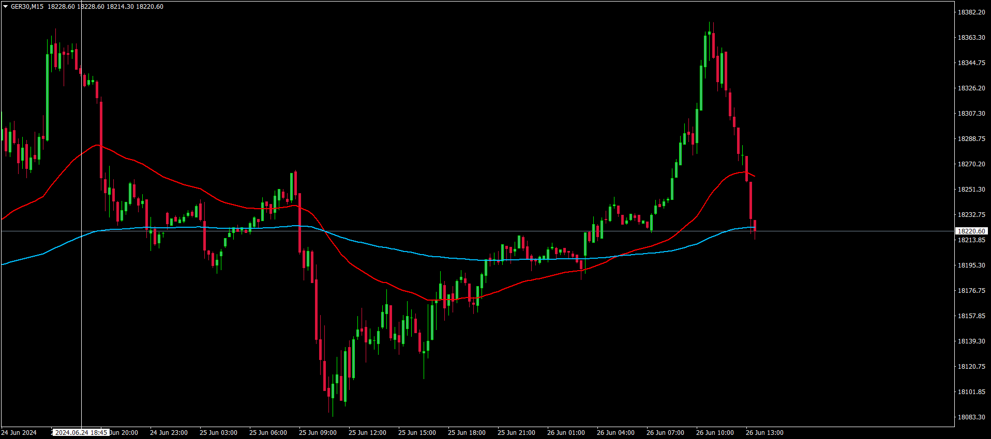Click the 25 Jun 15:00 time label
Viewport: 991px width, 439px height.
tap(417, 433)
